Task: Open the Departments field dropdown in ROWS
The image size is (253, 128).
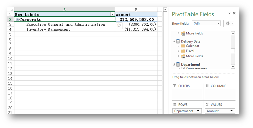Action: (x=198, y=111)
